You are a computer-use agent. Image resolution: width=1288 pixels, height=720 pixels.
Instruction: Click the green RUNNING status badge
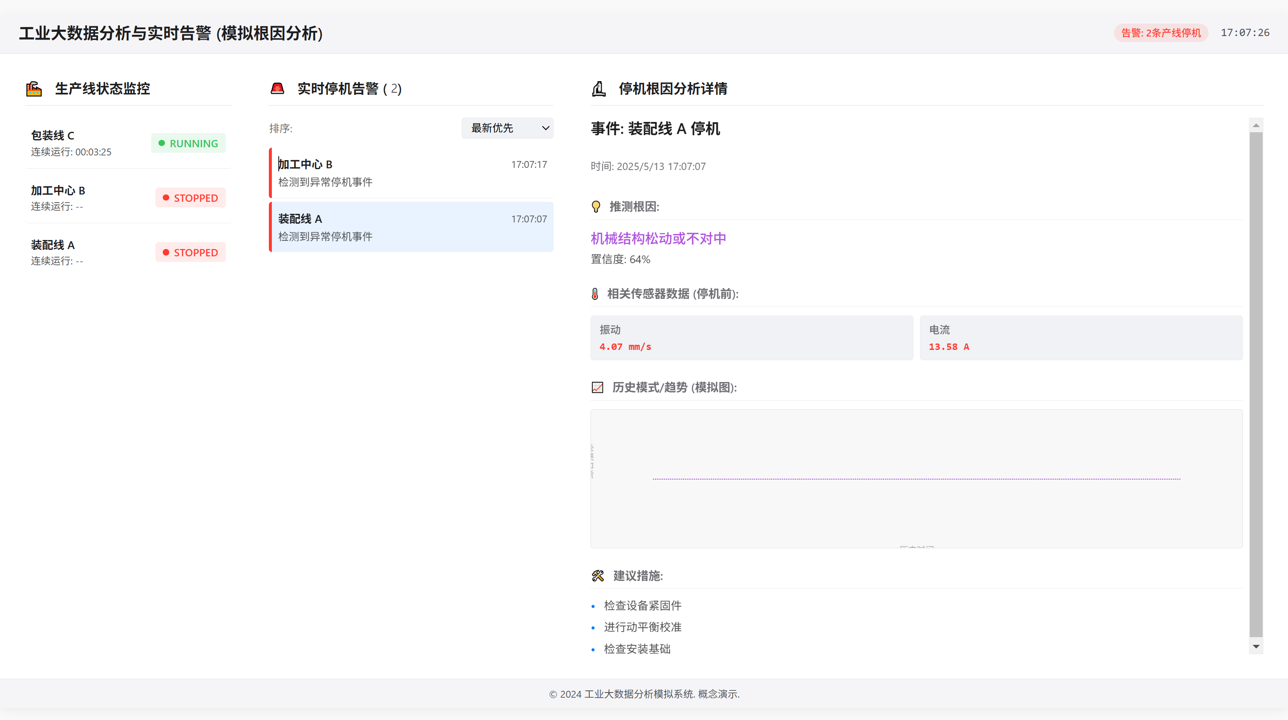point(188,143)
